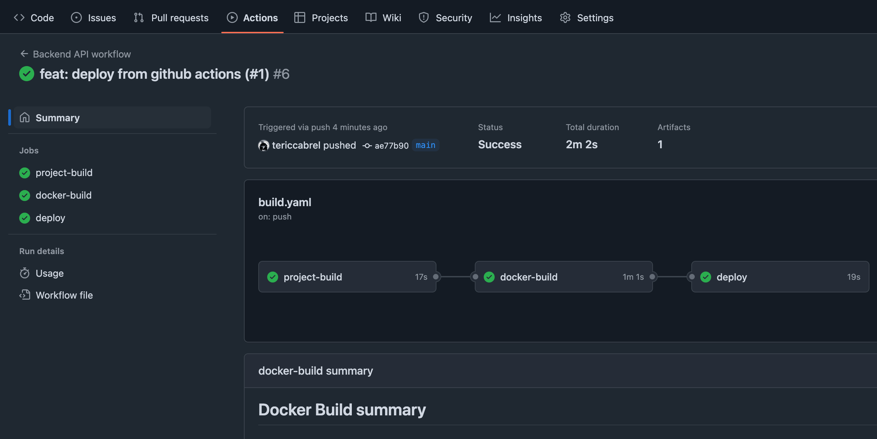Open the main branch badge
This screenshot has height=439, width=877.
click(x=425, y=145)
